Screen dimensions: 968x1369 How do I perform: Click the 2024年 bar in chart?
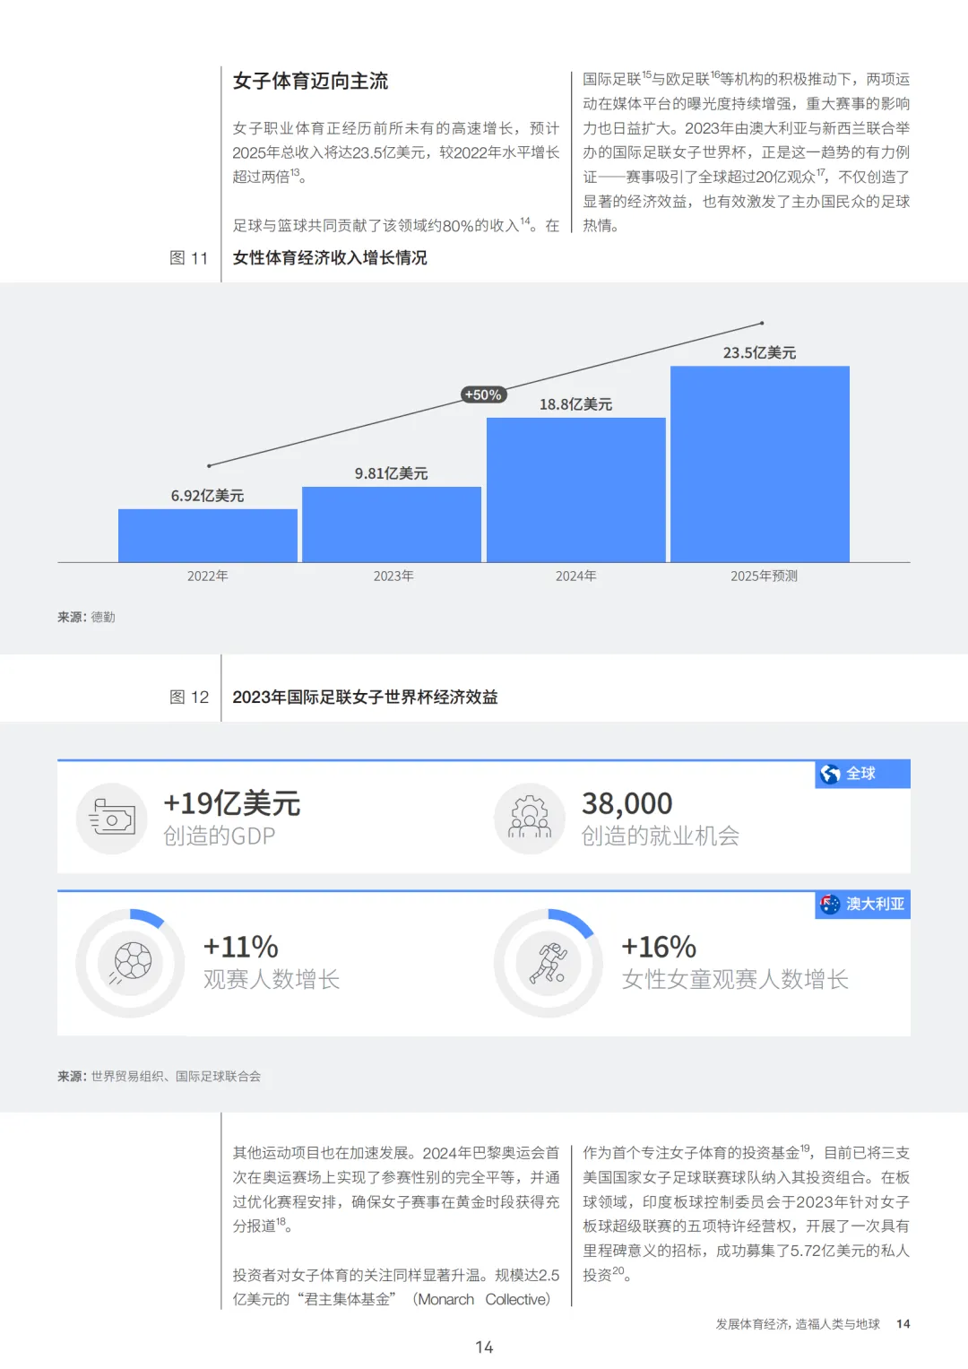point(576,490)
